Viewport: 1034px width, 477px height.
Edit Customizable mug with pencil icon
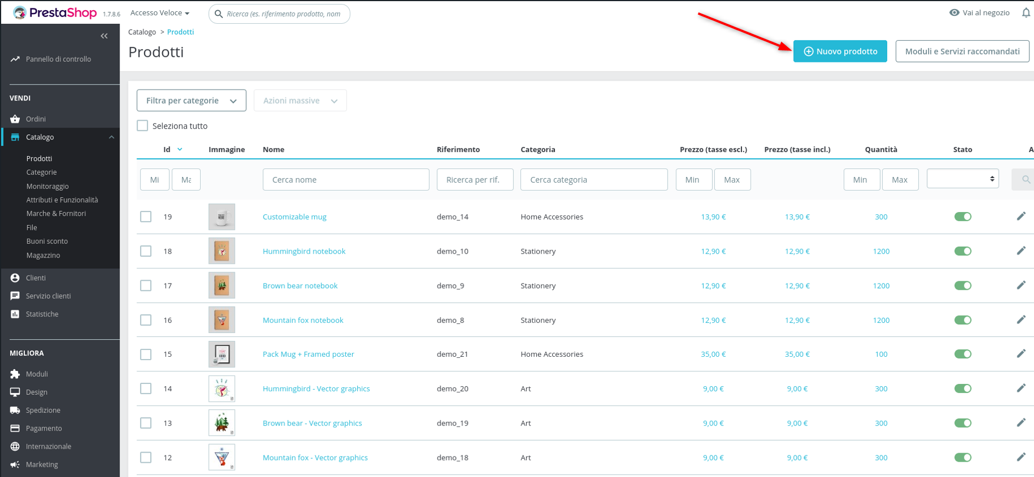coord(1021,216)
